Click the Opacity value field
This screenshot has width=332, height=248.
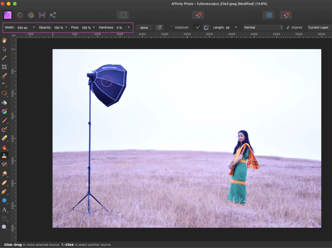pos(58,28)
